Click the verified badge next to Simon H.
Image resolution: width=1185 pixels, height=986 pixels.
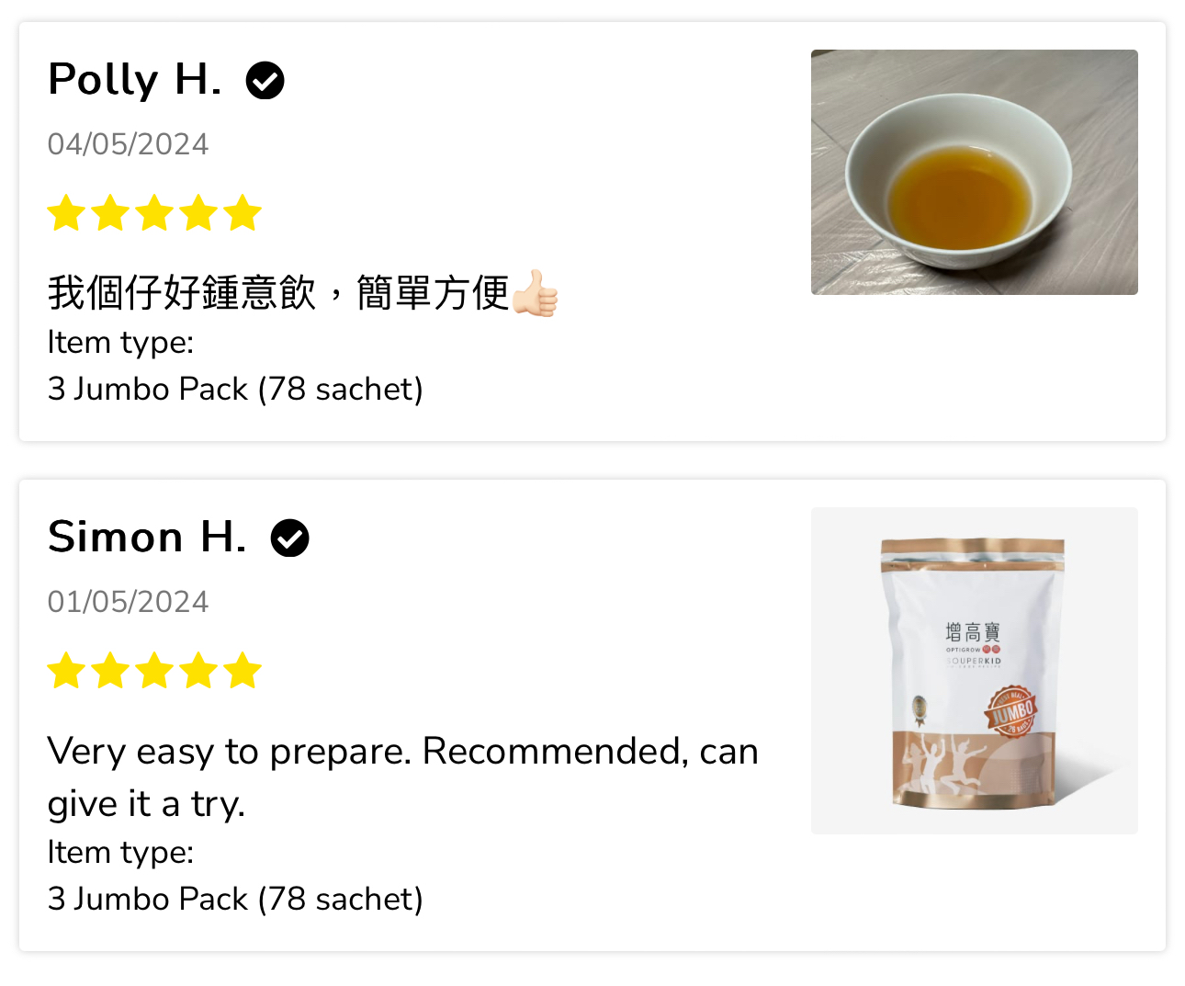[290, 538]
